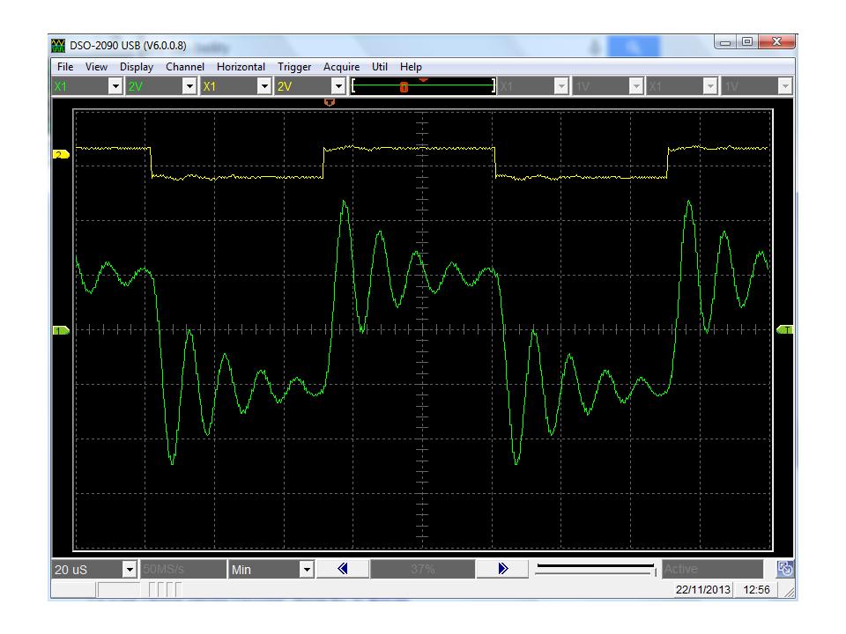Click the date 22/11/2013 in status bar

click(703, 590)
